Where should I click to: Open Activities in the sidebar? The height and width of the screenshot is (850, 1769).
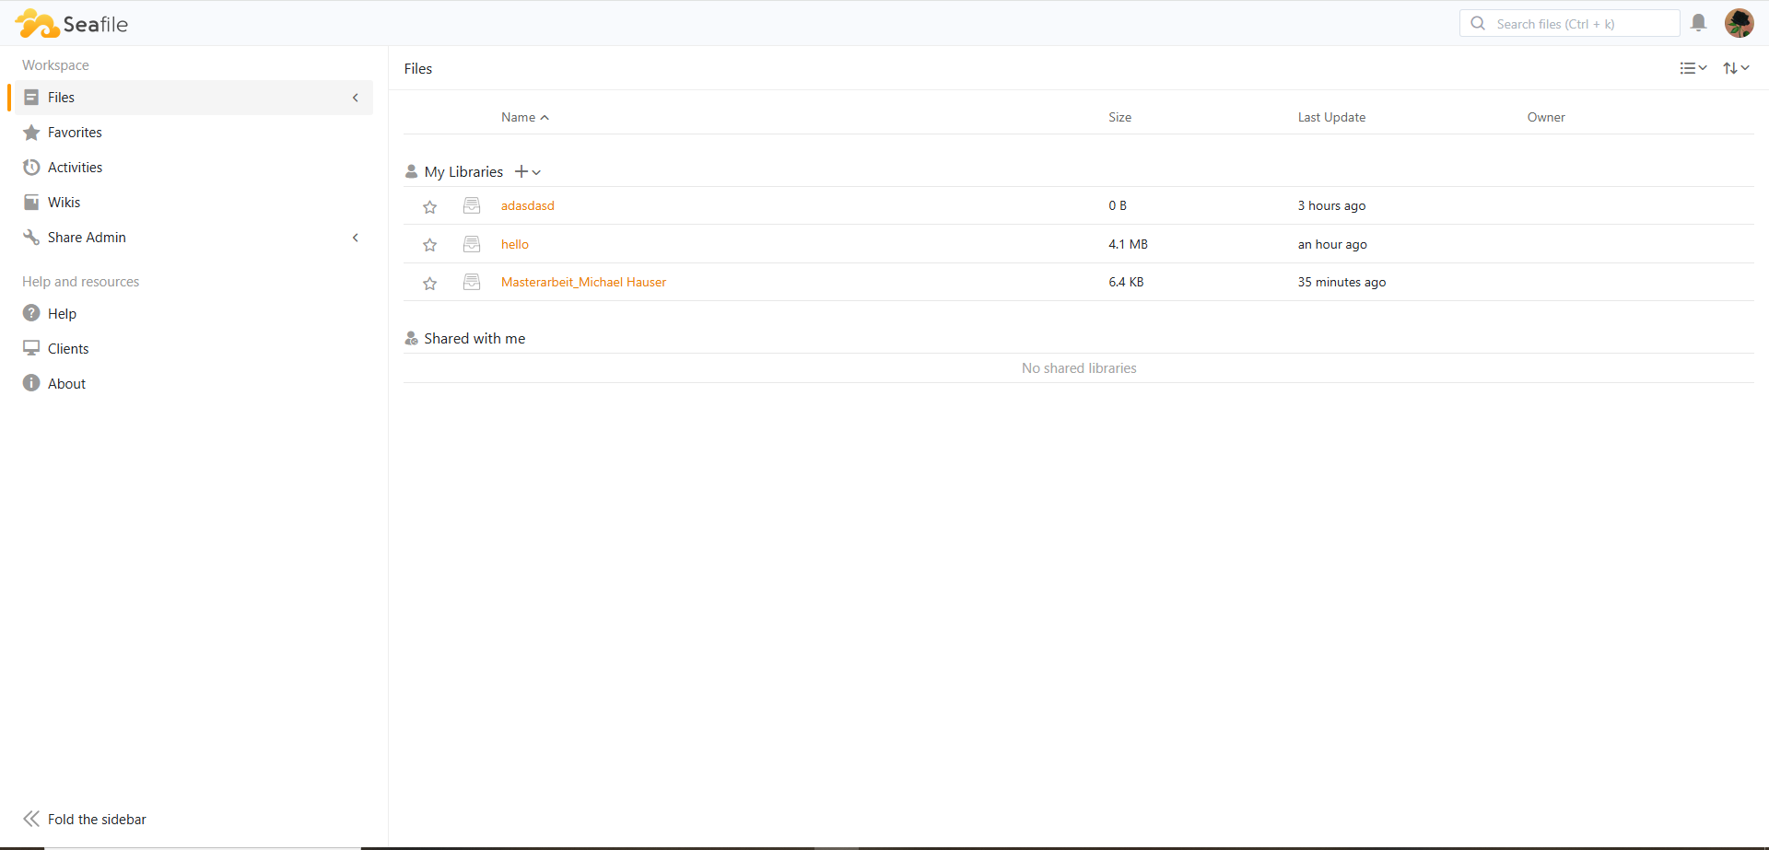coord(193,168)
